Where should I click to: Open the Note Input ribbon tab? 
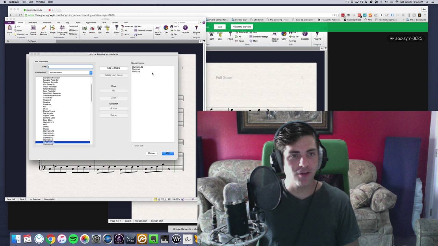pyautogui.click(x=33, y=23)
